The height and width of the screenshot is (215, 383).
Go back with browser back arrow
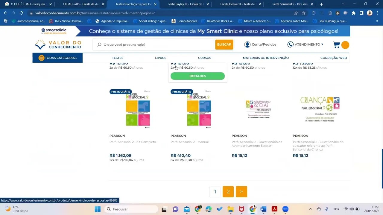point(5,13)
